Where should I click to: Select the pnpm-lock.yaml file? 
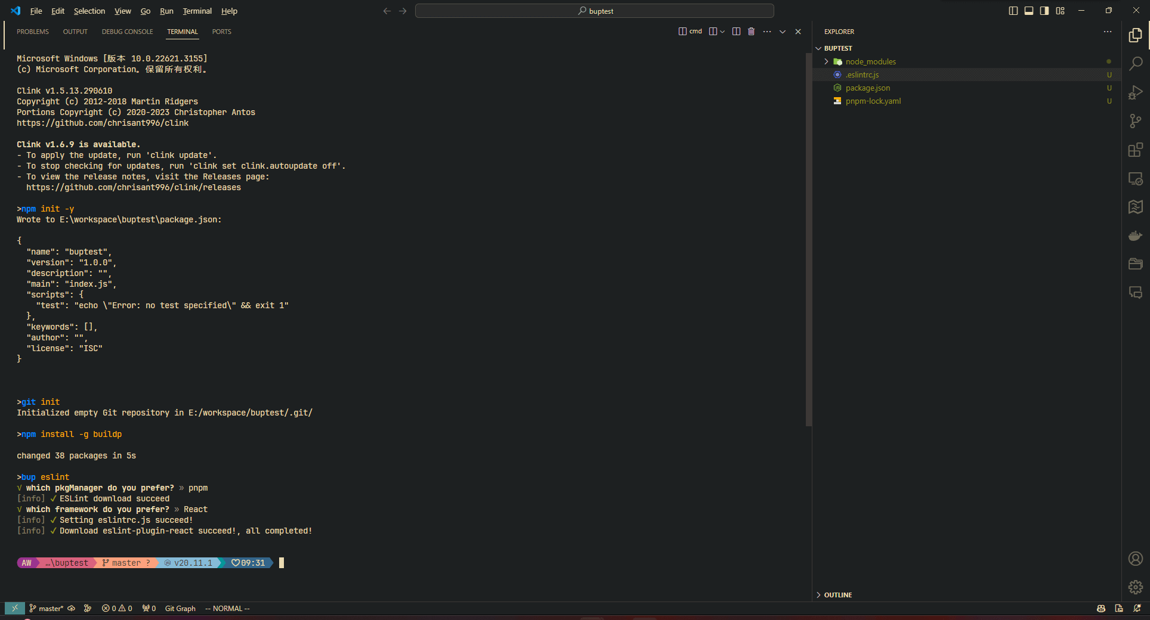(966, 101)
